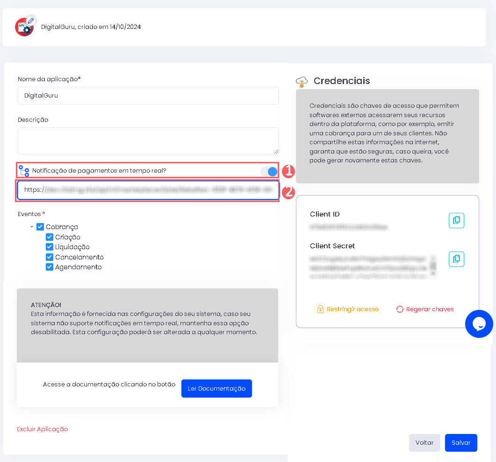Disable real-time payment notifications toggle
Image resolution: width=496 pixels, height=462 pixels.
268,171
